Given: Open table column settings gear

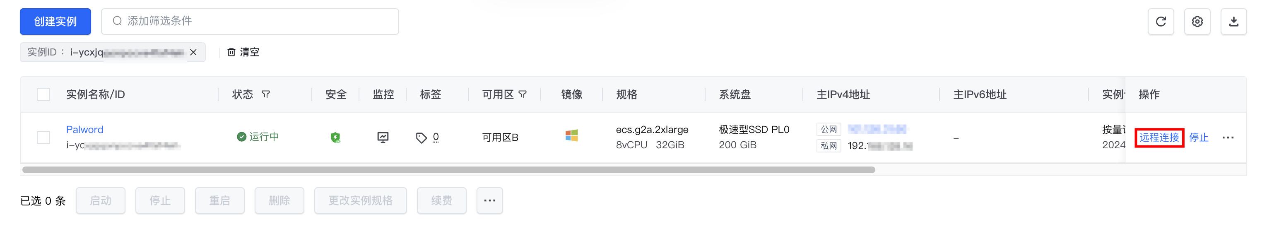Looking at the screenshot, I should (x=1197, y=22).
